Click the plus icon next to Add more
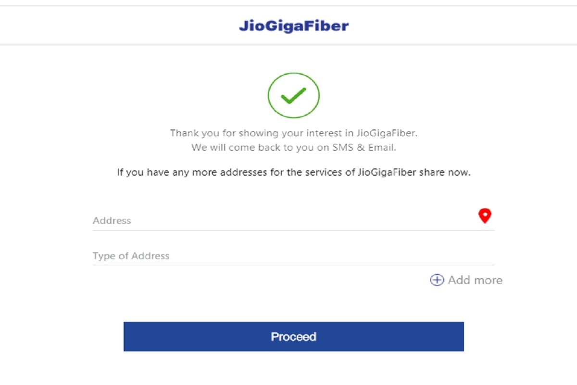577x385 pixels. point(437,280)
